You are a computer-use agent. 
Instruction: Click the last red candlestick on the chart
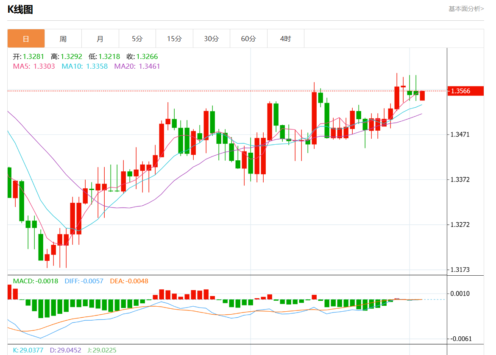coord(422,95)
